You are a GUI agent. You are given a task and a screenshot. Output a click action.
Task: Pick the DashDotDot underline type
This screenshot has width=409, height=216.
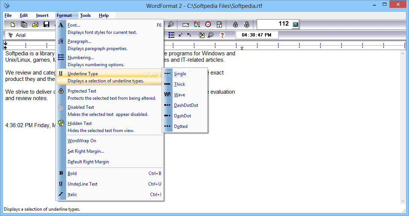185,105
